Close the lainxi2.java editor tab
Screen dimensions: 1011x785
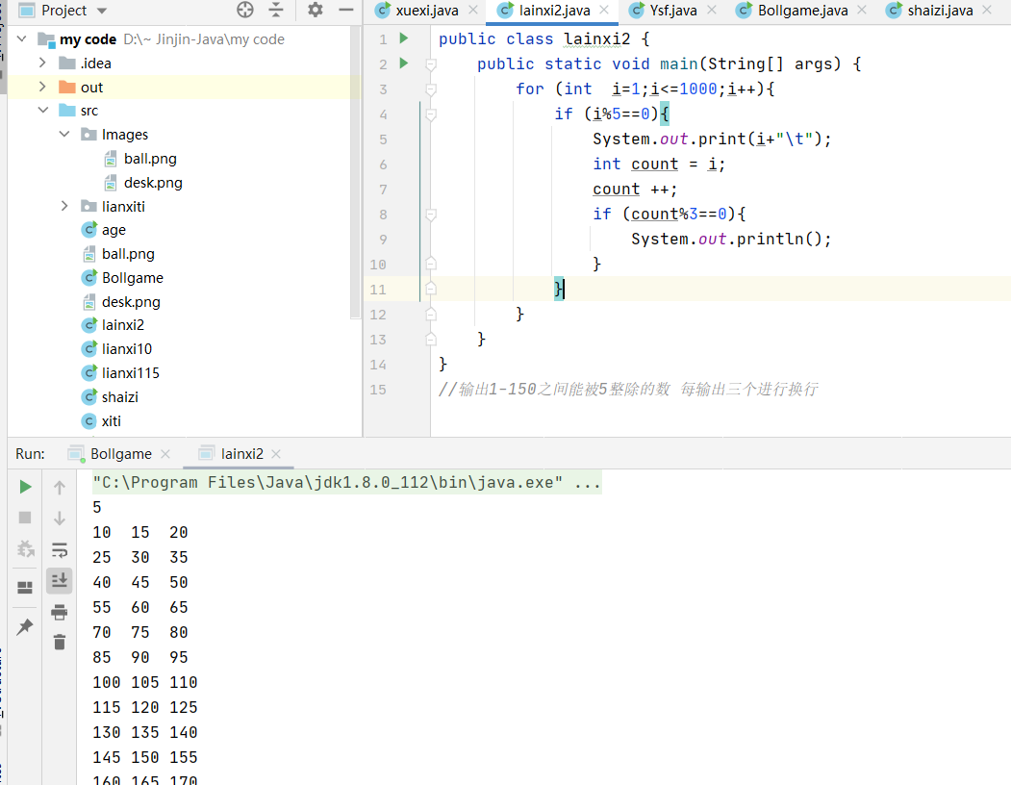(x=604, y=10)
